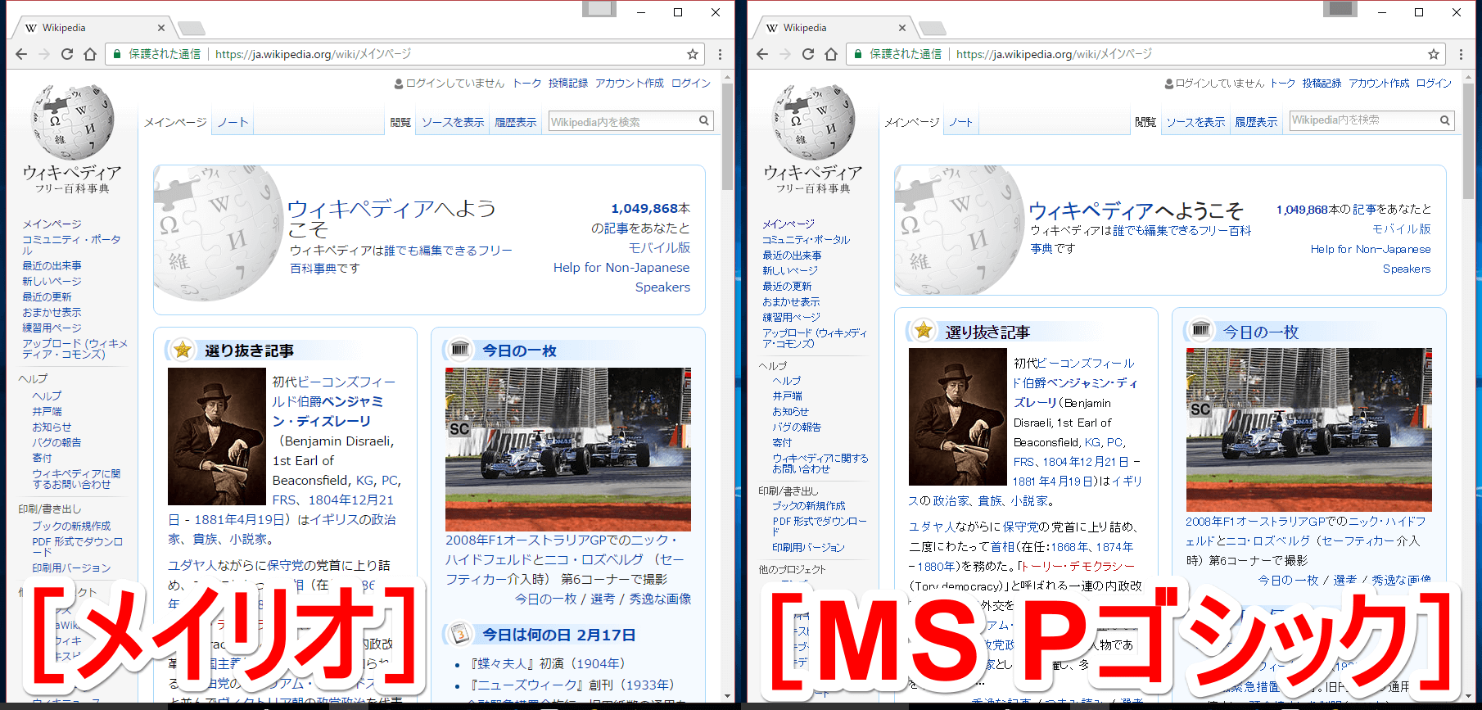Viewport: 1482px width, 710px height.
Task: Open おまかせ表示 in left window sidebar
Action: [52, 313]
